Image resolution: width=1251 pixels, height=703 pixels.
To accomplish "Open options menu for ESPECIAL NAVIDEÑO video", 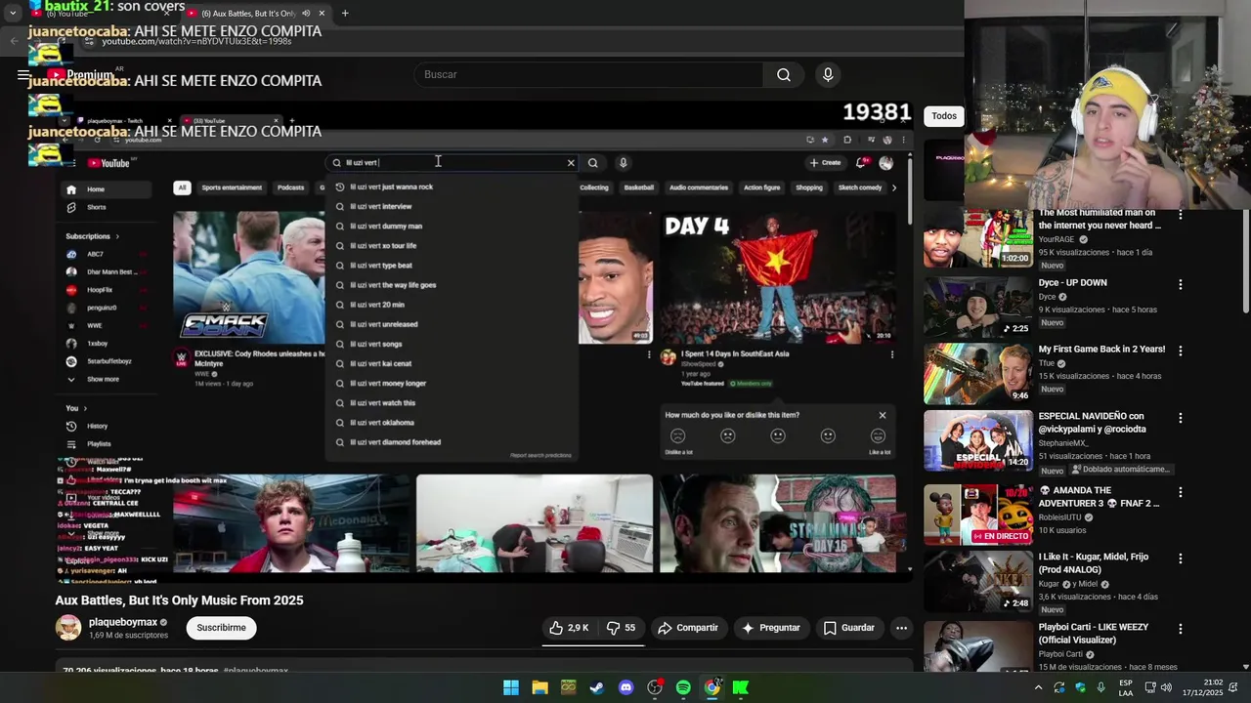I will pyautogui.click(x=1180, y=418).
